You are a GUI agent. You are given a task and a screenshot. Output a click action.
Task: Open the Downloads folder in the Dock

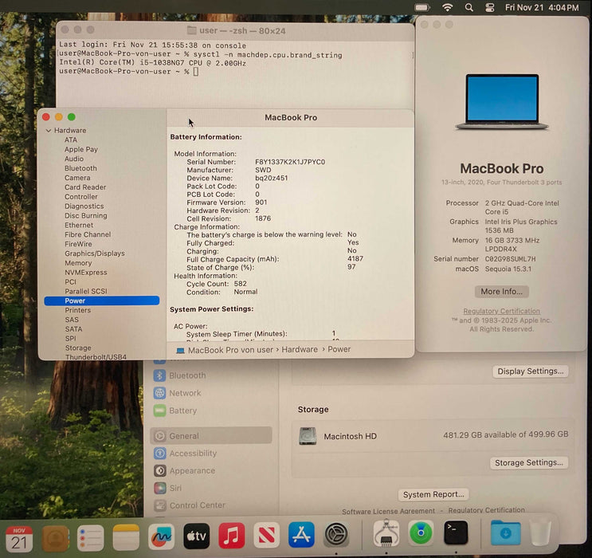505,532
